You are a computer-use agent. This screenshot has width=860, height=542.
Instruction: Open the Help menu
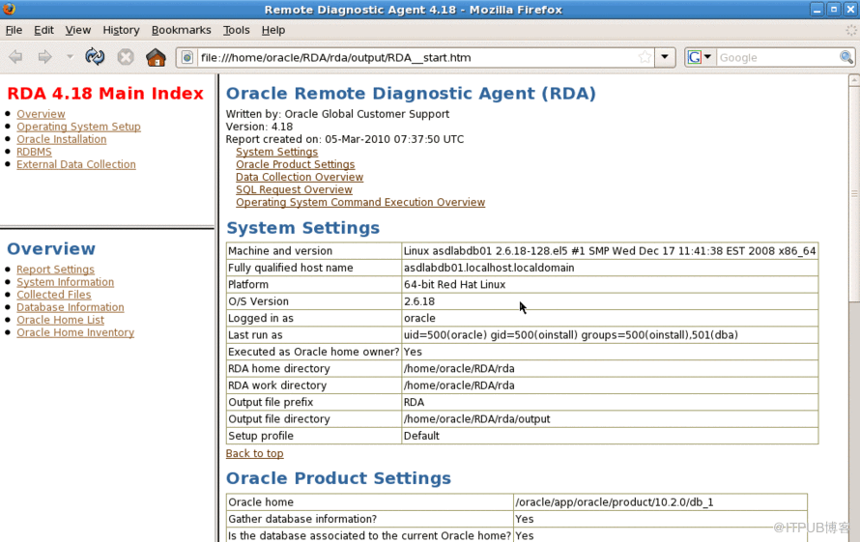coord(273,30)
